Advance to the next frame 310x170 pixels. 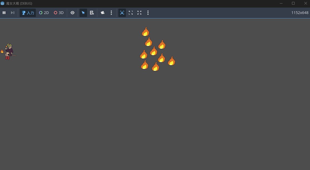(x=13, y=13)
